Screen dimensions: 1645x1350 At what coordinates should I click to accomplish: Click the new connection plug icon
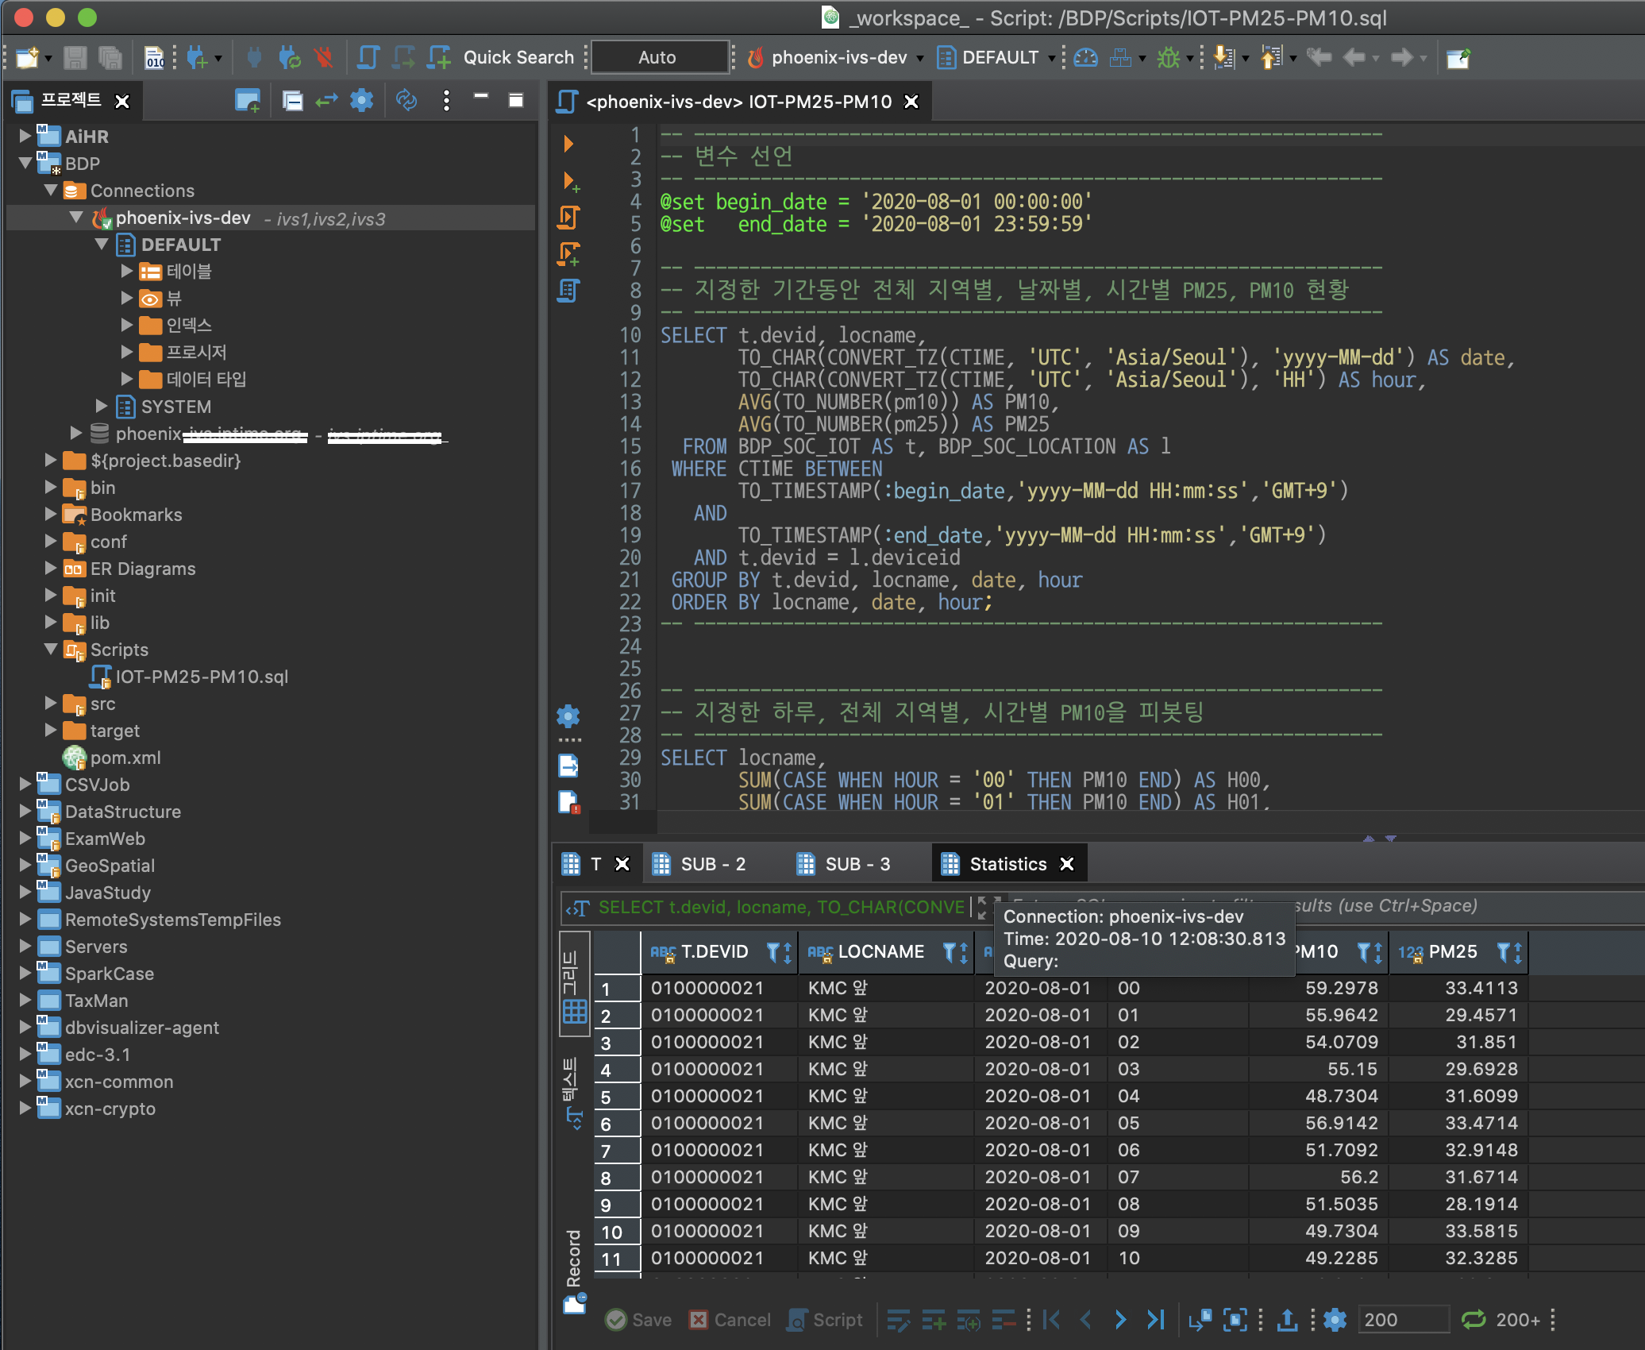[x=197, y=57]
